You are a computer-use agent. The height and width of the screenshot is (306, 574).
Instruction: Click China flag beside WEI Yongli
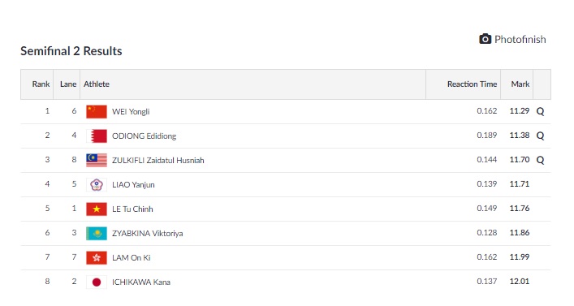point(97,112)
